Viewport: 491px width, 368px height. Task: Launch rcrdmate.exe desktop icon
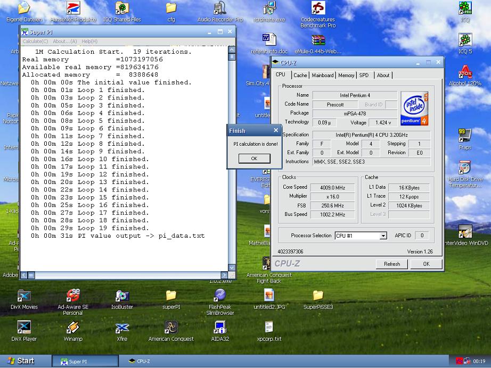point(269,11)
